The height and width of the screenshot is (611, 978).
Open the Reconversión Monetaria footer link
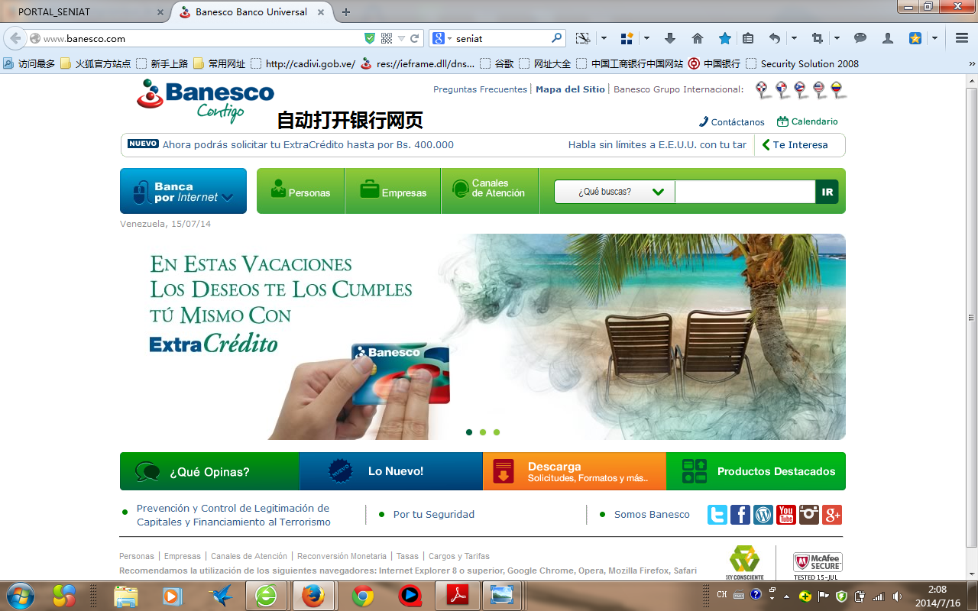342,556
